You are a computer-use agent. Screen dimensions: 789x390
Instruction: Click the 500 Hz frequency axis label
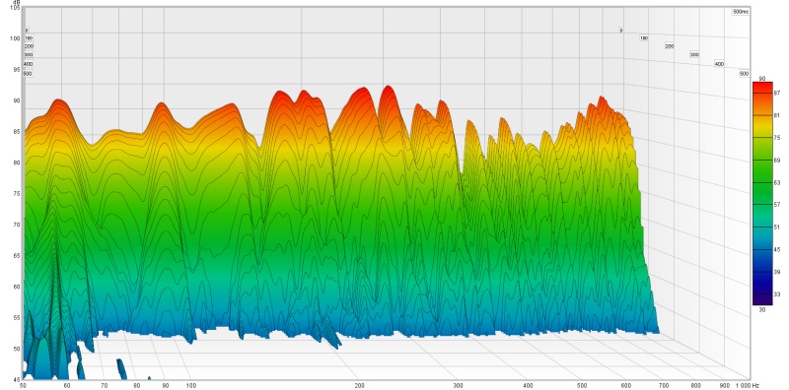[582, 385]
